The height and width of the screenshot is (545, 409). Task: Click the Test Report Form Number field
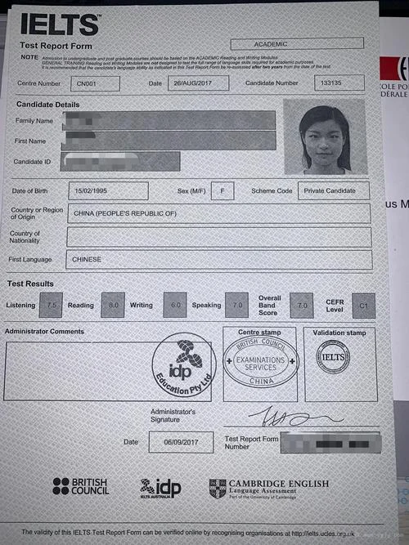click(x=330, y=443)
